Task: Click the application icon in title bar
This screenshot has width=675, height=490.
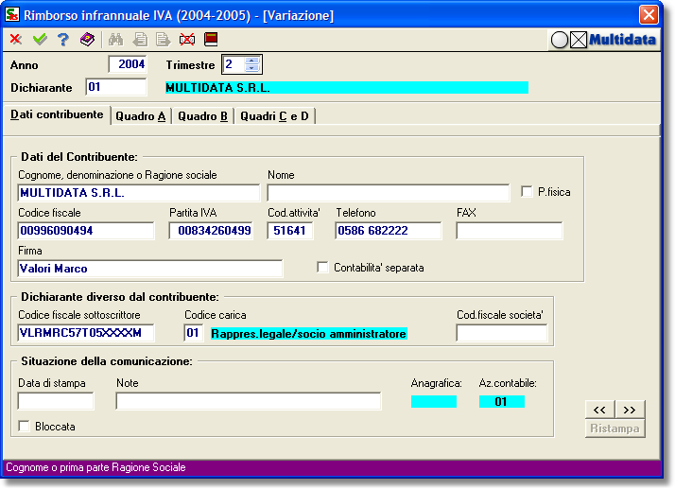Action: coord(12,14)
